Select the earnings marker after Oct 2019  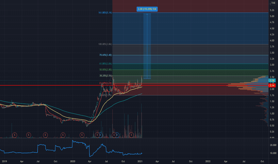[63, 135]
